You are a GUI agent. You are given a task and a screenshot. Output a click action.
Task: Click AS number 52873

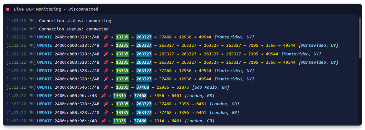(183, 87)
